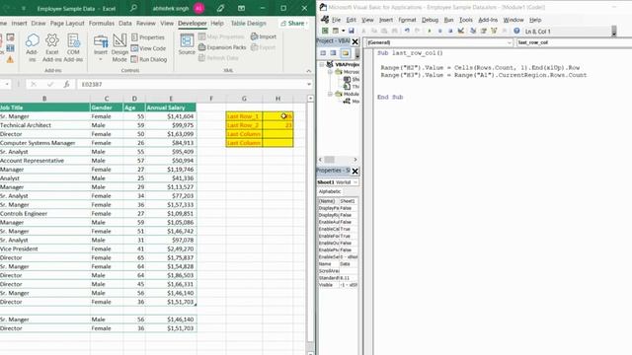Click blue Help question icon in VBA toolbar
The width and height of the screenshot is (632, 355).
(516, 31)
